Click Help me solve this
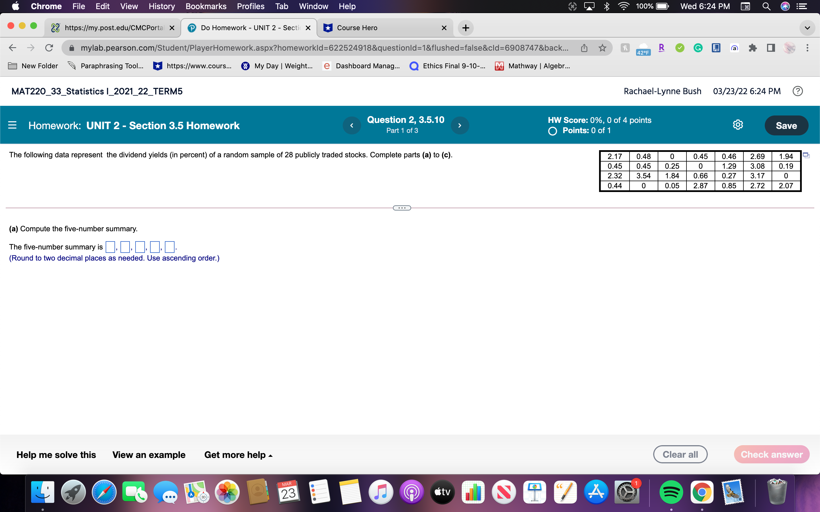Screen dimensions: 820x512 [x=56, y=455]
